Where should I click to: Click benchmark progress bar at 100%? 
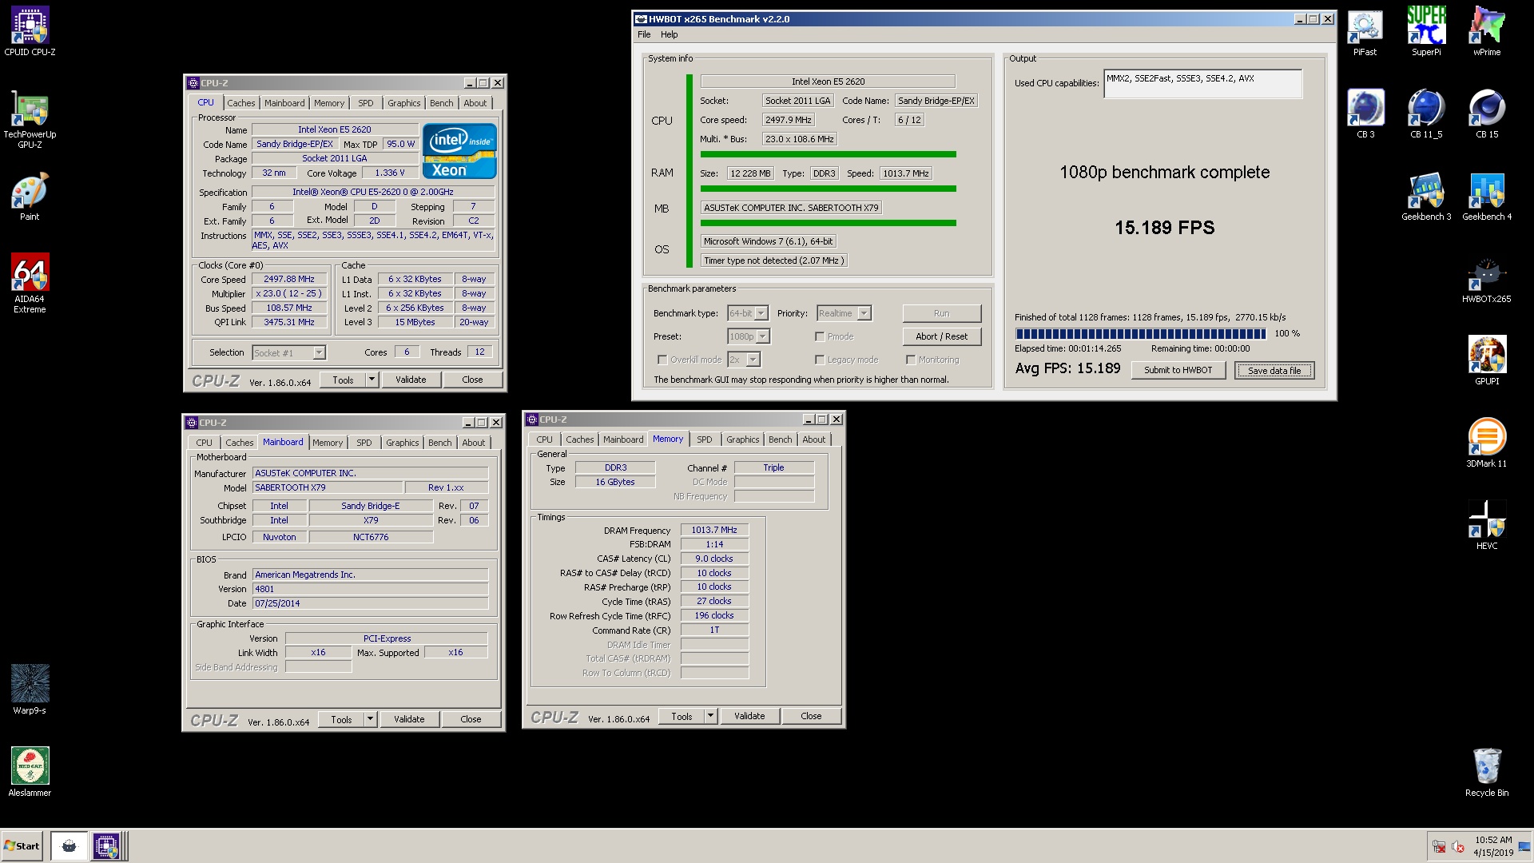tap(1140, 333)
